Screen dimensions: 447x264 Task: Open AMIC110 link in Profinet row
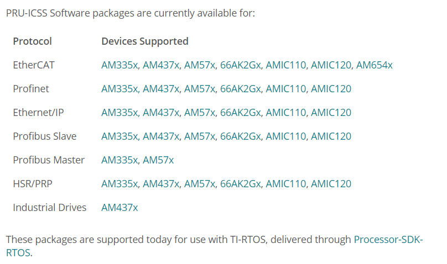pyautogui.click(x=285, y=89)
